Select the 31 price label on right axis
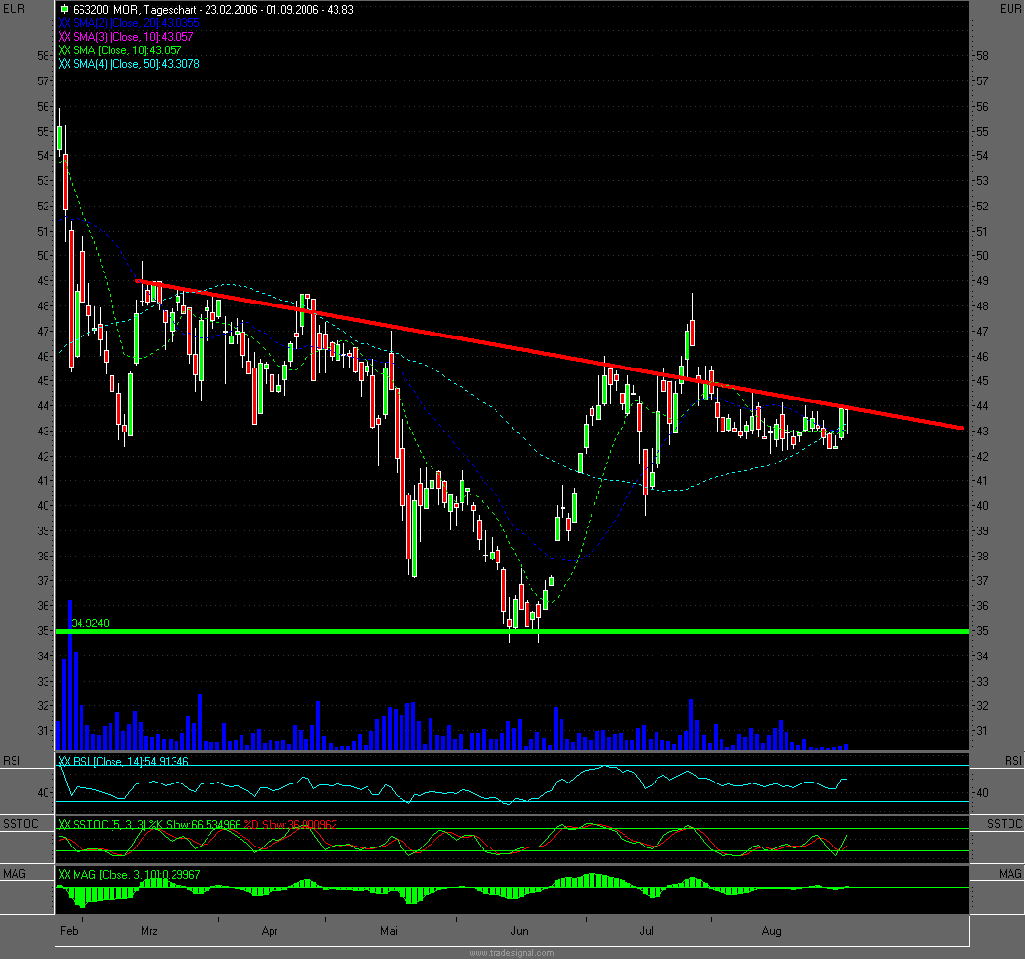The height and width of the screenshot is (959, 1025). click(x=982, y=731)
